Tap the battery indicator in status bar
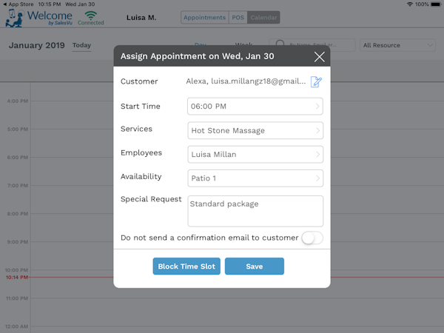The image size is (444, 333). [x=436, y=4]
